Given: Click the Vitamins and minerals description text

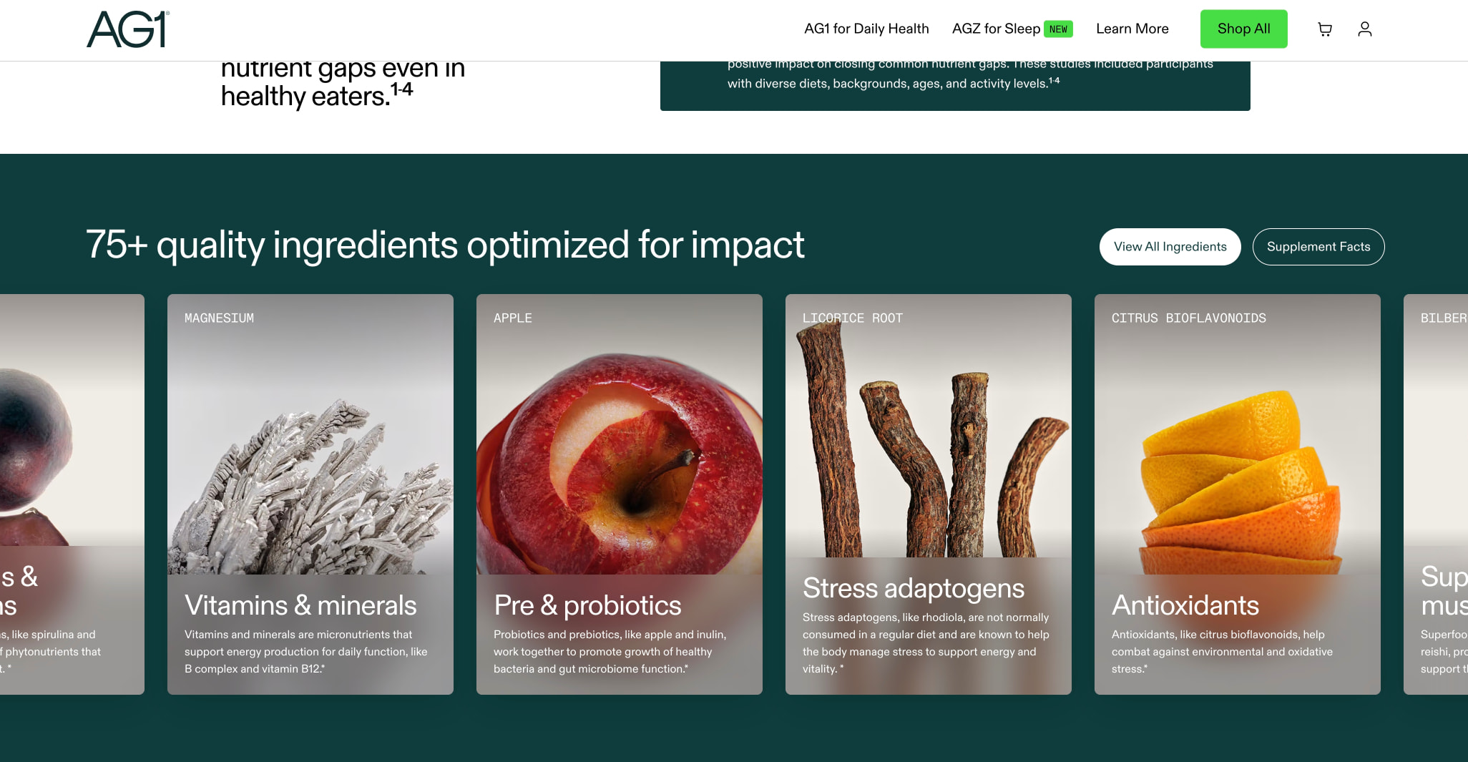Looking at the screenshot, I should 306,652.
